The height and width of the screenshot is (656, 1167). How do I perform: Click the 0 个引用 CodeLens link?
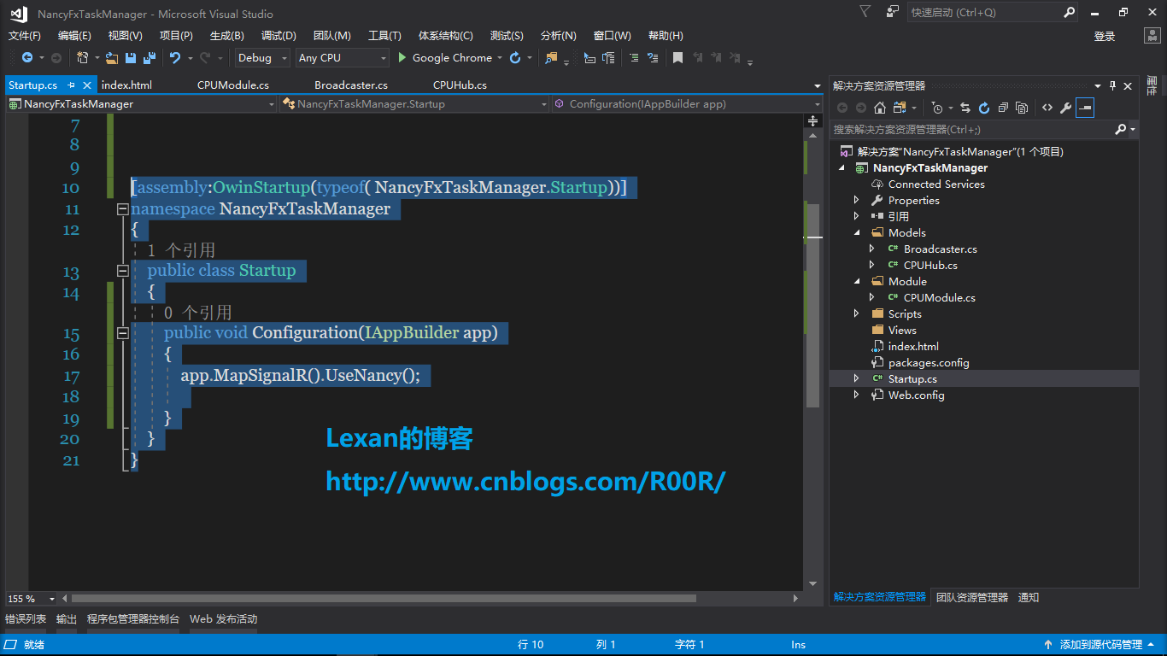tap(198, 313)
